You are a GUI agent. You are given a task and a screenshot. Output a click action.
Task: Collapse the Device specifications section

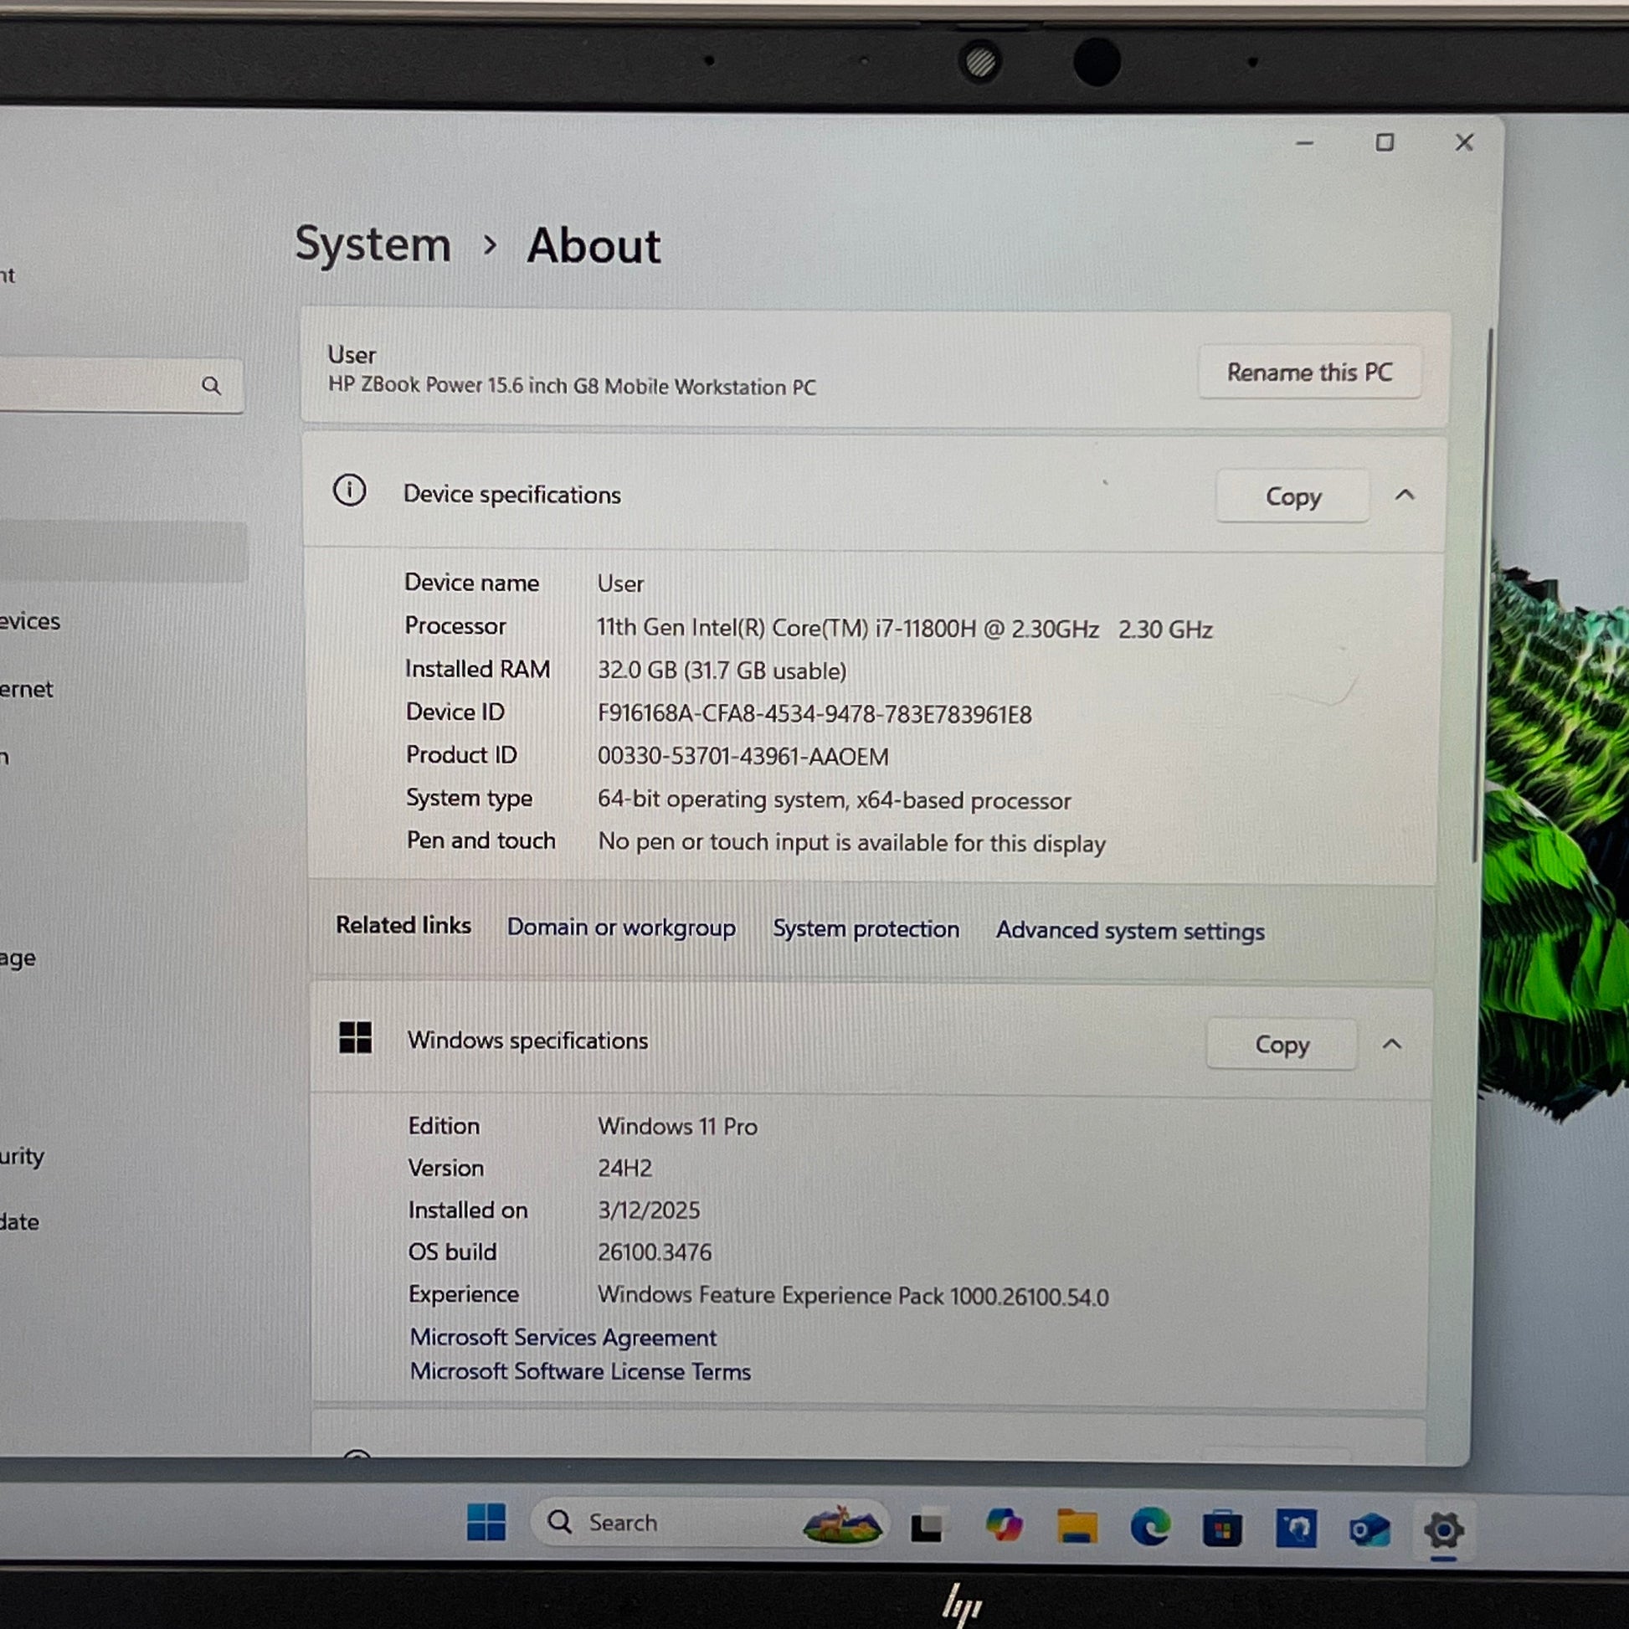click(x=1405, y=496)
